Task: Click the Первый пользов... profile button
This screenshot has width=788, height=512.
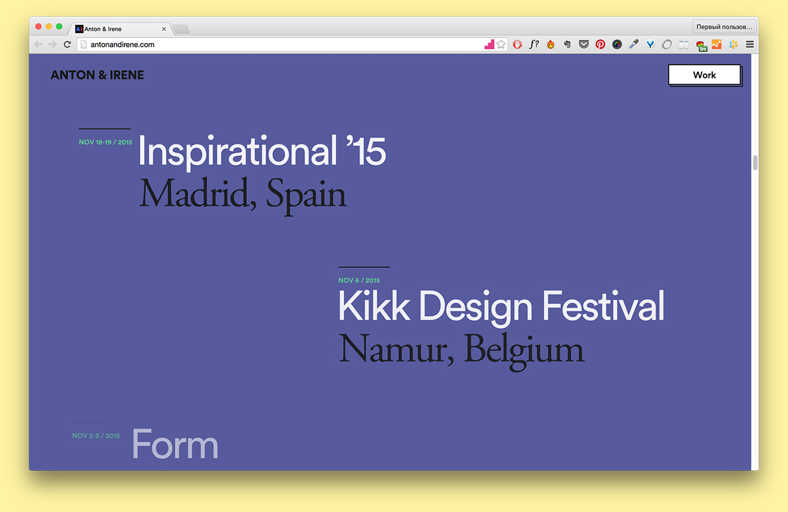Action: click(724, 27)
